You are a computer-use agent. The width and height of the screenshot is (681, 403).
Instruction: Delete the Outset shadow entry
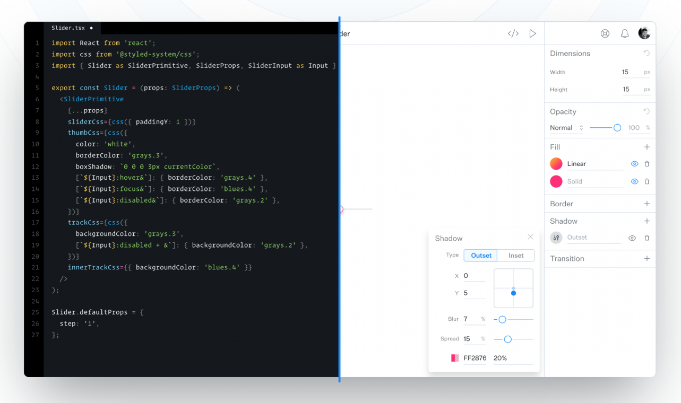coord(646,238)
